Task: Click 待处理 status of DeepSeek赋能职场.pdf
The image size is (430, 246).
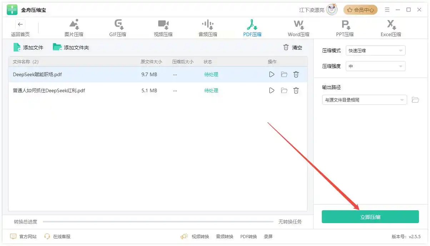Action: click(211, 74)
